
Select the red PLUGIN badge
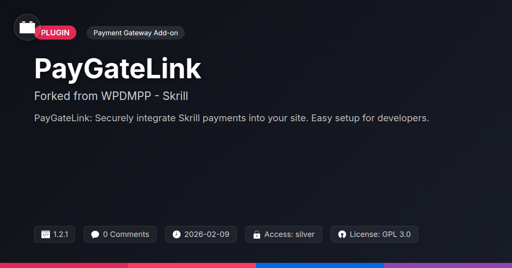(55, 33)
